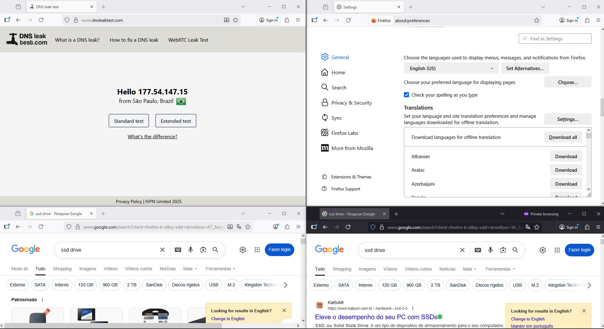Select the Shopping tab in the private Google window
The width and height of the screenshot is (604, 329).
click(342, 269)
